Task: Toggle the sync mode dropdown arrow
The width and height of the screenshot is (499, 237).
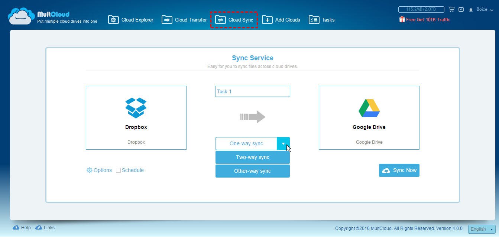Action: [283, 143]
